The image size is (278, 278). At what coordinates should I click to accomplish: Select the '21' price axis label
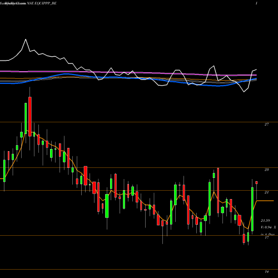click(x=266, y=192)
